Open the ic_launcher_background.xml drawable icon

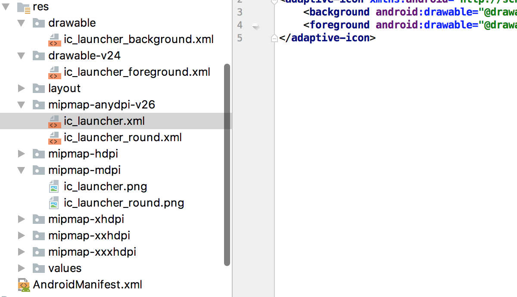coord(54,39)
